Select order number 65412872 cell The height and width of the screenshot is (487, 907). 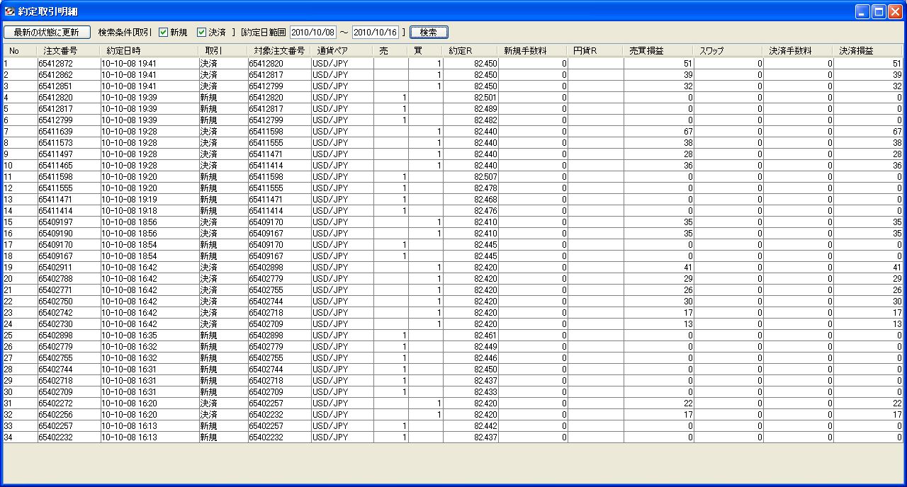[x=69, y=64]
